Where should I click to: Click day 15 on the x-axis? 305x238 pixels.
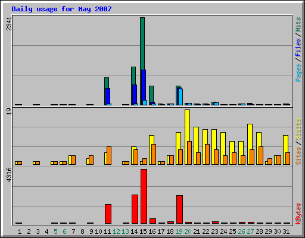[143, 231]
